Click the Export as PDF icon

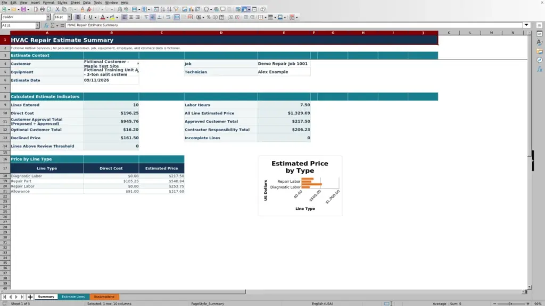tap(36, 9)
